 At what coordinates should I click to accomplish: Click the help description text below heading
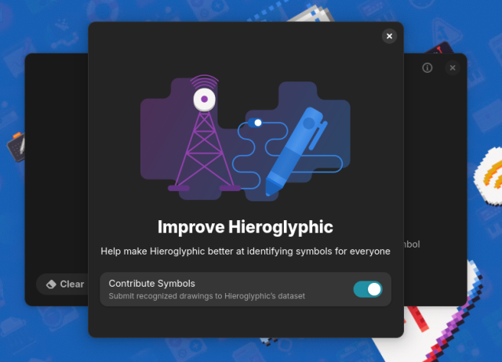(245, 252)
